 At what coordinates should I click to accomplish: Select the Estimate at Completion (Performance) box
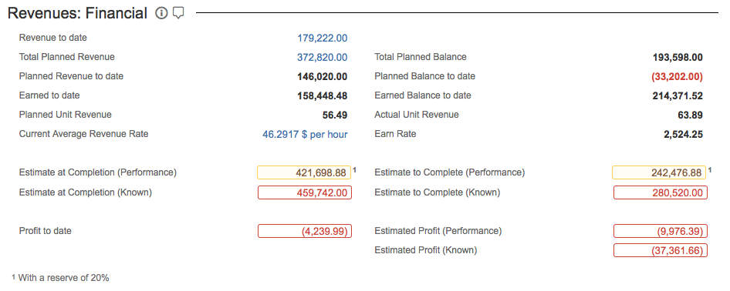[x=304, y=172]
